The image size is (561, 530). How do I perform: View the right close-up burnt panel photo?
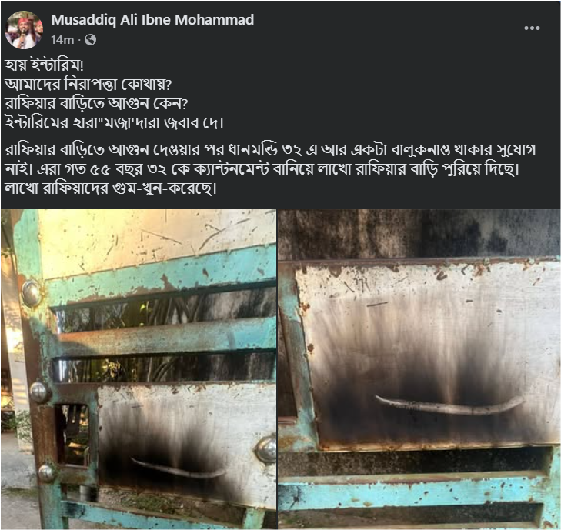[419, 369]
